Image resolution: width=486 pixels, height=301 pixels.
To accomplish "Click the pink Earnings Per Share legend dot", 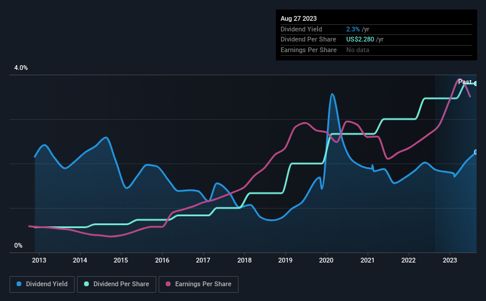I will point(168,284).
